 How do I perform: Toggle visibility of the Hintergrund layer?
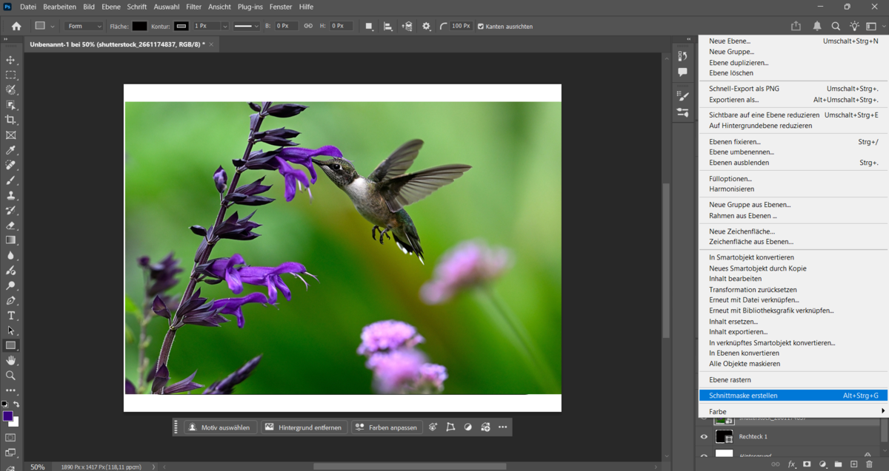pyautogui.click(x=704, y=455)
